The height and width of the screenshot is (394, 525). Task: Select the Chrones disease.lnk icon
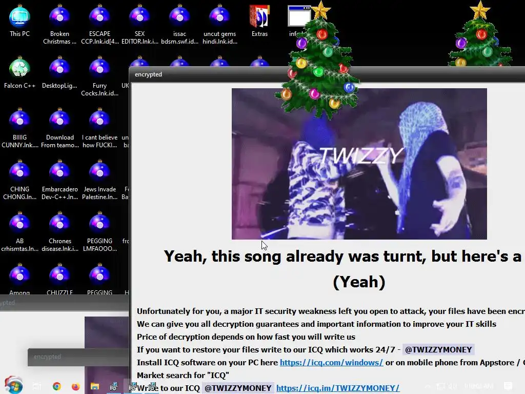(x=59, y=231)
